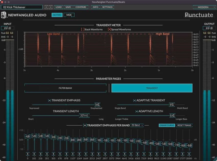217x161 pixels.
Task: Solo the 0 Hz band
Action: point(28,154)
